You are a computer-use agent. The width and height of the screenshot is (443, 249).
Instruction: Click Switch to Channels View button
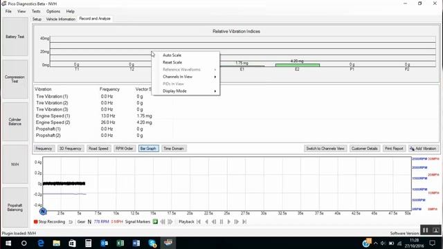tap(325, 149)
